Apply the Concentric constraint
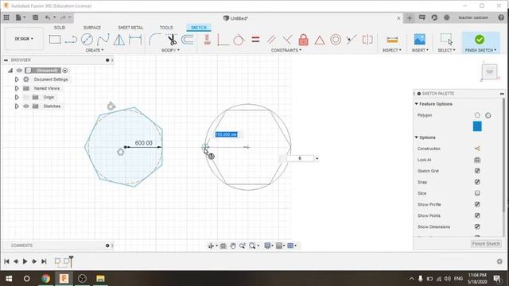The image size is (509, 286). click(x=336, y=40)
